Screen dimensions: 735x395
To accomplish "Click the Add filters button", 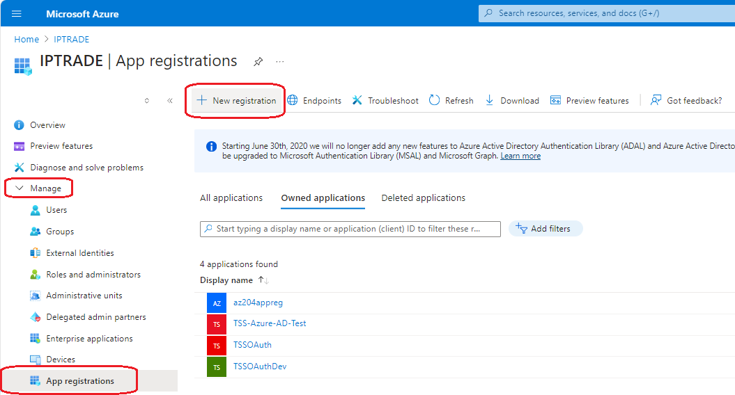I will pos(546,228).
